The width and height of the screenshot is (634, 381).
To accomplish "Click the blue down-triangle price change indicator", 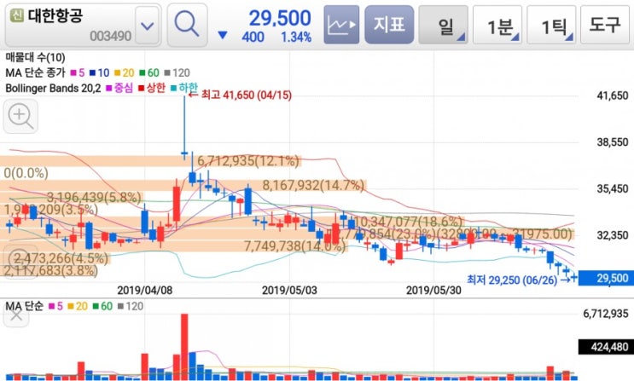I will click(x=223, y=36).
